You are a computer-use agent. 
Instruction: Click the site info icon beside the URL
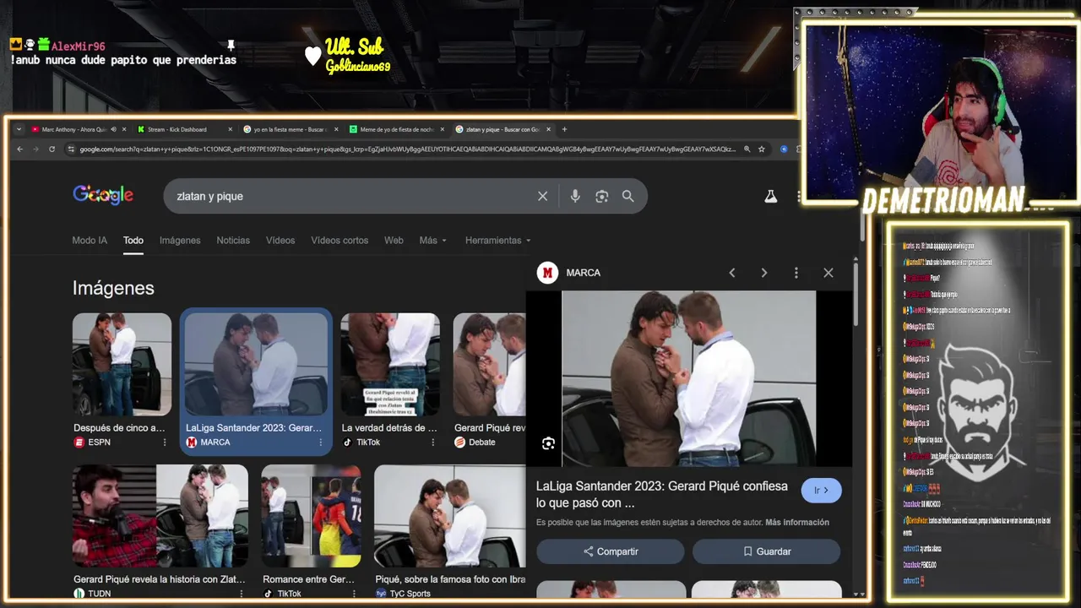click(x=70, y=149)
